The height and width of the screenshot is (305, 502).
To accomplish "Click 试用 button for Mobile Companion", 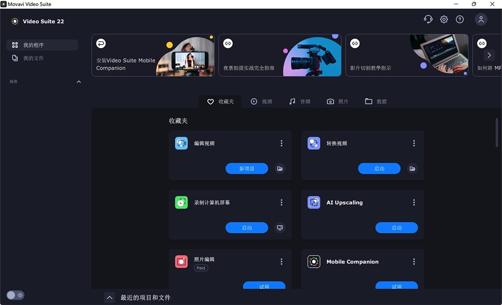I will tap(397, 285).
